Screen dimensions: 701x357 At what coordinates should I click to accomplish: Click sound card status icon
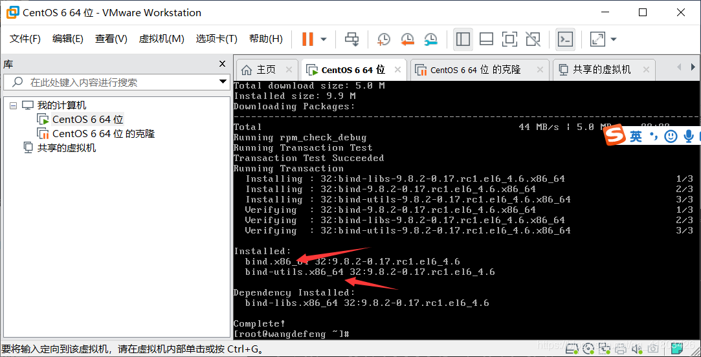click(637, 349)
